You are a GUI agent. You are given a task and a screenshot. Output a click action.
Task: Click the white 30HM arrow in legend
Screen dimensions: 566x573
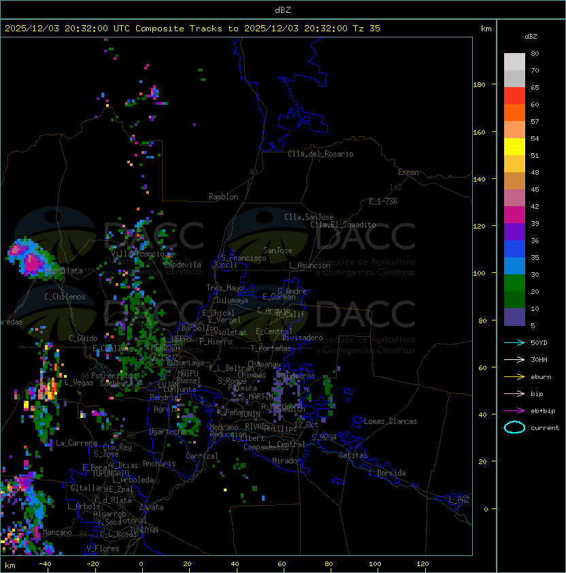pyautogui.click(x=514, y=359)
